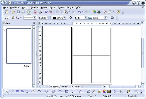Select the Line drawing tool
146x99 pixels.
pos(13,91)
